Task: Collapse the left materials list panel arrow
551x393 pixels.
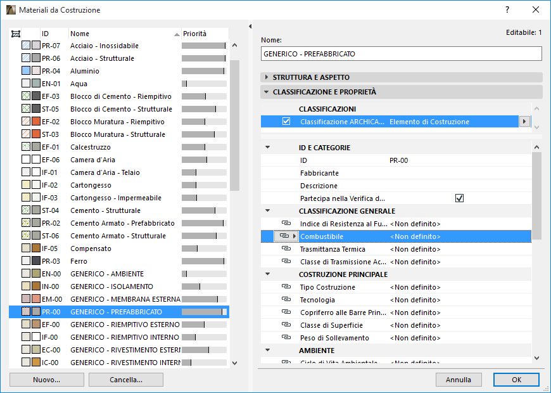Action: coord(250,26)
